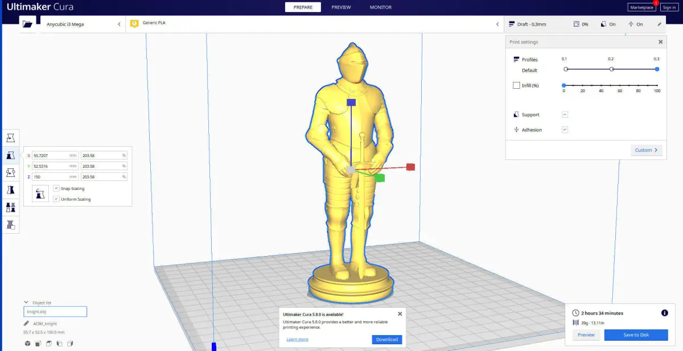
Task: Select the Support Blocker tool
Action: 10,225
